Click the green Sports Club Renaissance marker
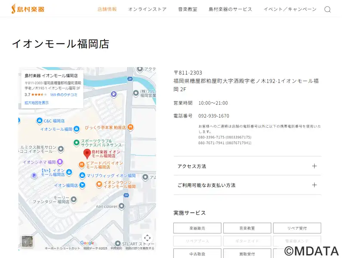 [76, 142]
